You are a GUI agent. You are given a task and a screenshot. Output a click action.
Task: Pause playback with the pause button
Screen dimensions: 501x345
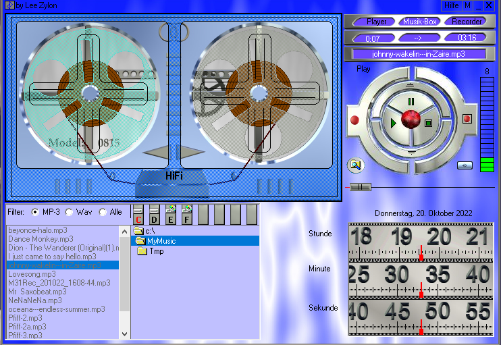(x=411, y=102)
